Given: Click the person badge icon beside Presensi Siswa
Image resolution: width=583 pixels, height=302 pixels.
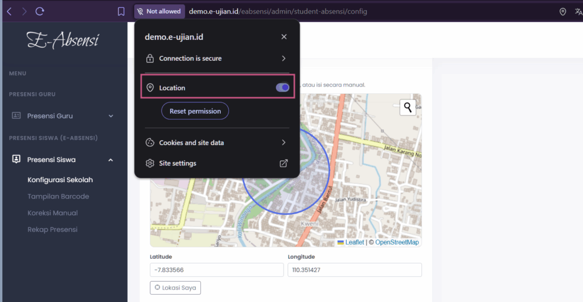Looking at the screenshot, I should tap(17, 159).
